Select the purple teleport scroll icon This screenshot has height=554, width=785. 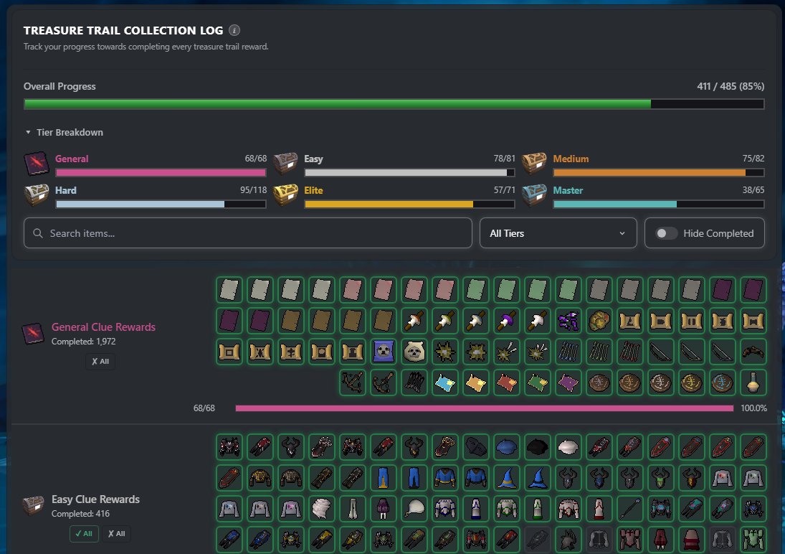click(x=568, y=382)
